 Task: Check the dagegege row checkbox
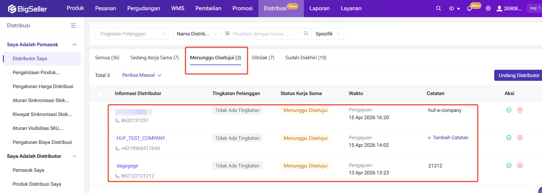tap(100, 165)
